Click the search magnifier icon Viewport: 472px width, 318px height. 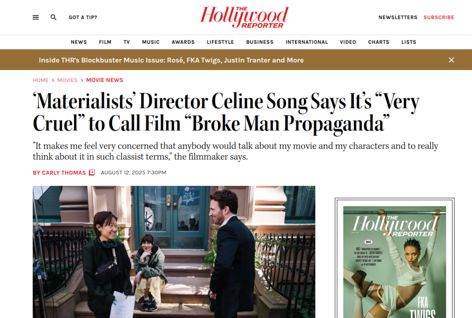[53, 17]
